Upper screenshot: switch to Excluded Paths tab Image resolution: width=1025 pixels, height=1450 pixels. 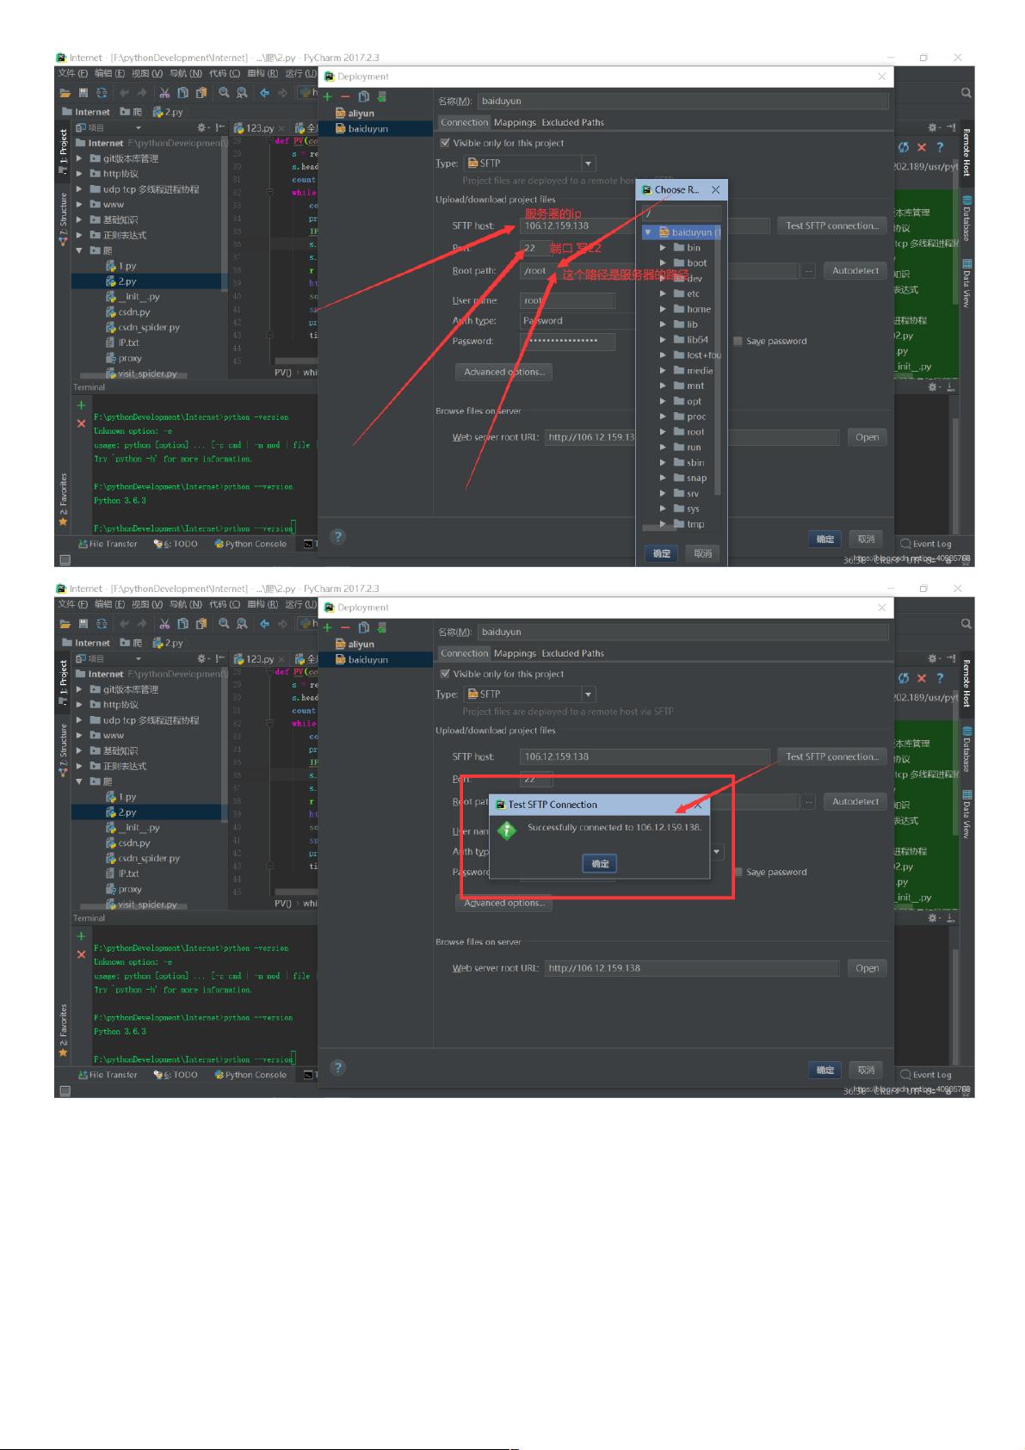click(572, 122)
